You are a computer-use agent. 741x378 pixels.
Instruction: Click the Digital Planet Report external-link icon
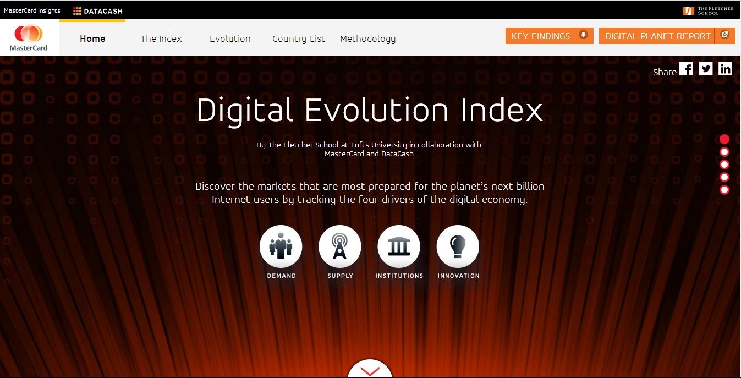click(725, 35)
